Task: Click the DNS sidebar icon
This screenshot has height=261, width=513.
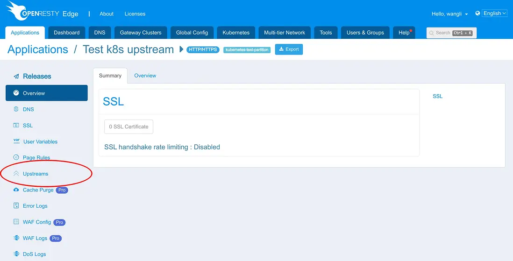Action: pyautogui.click(x=16, y=109)
